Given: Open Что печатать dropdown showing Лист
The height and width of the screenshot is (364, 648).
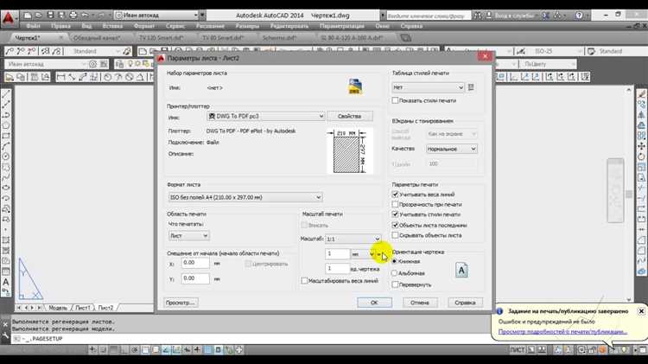Looking at the screenshot, I should point(189,235).
